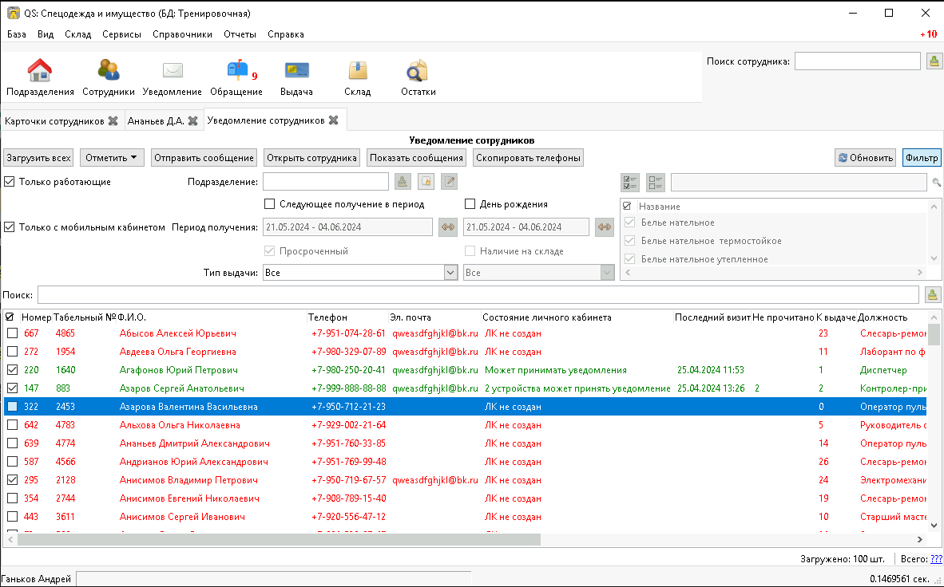Open the Справочники menu

[182, 34]
